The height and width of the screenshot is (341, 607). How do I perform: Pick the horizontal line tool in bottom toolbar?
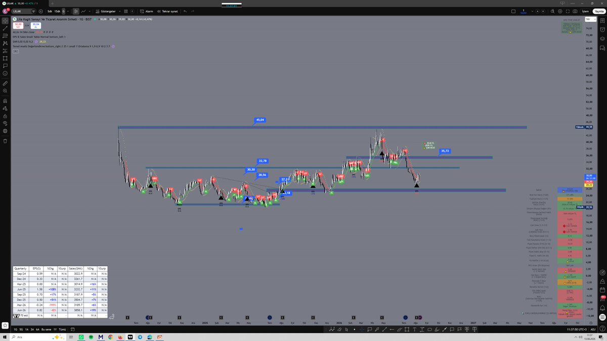tap(392, 329)
